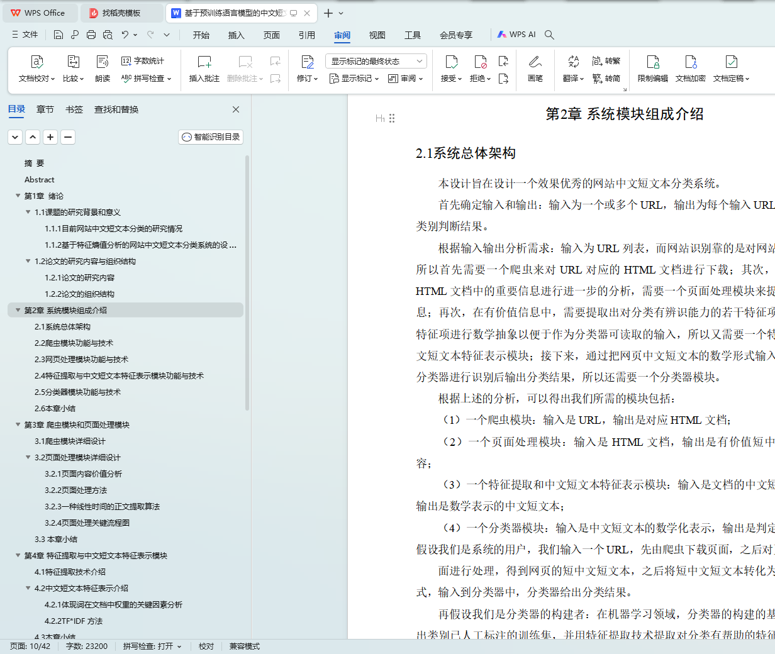Open the 显示标记 dropdown
This screenshot has height=654, width=775.
(x=354, y=79)
